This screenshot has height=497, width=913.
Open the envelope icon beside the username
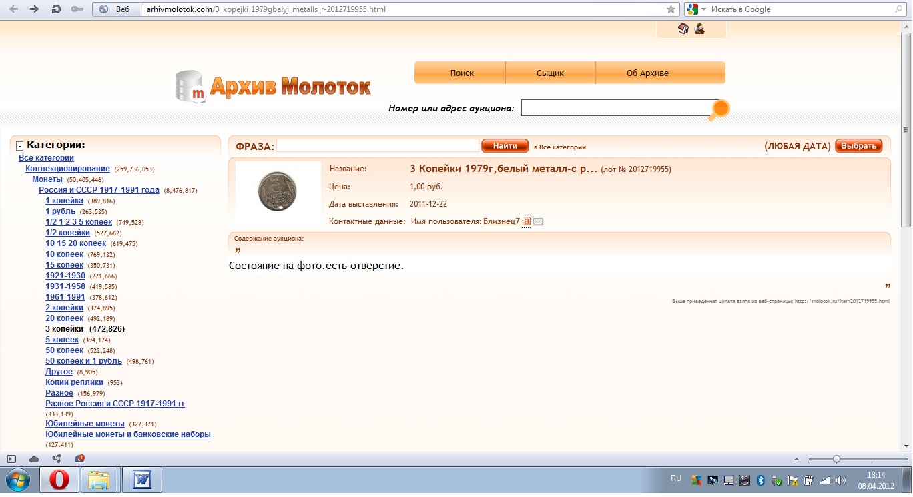pos(538,221)
